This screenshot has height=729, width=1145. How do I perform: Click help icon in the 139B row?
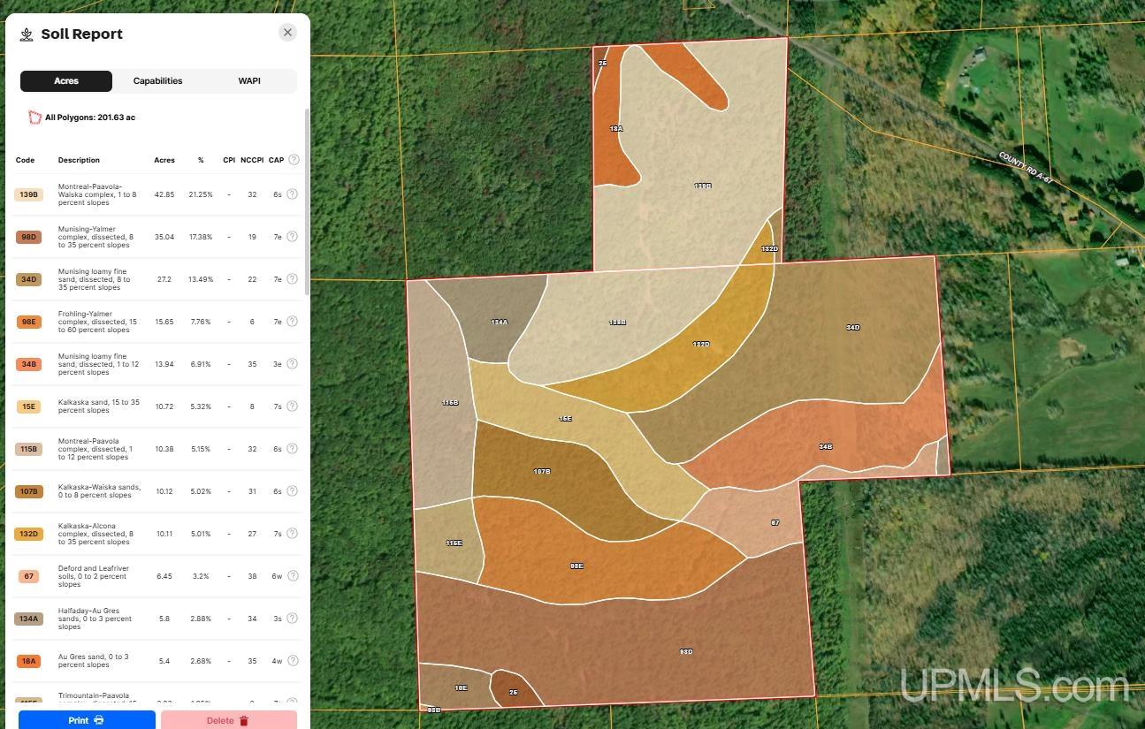click(x=292, y=194)
